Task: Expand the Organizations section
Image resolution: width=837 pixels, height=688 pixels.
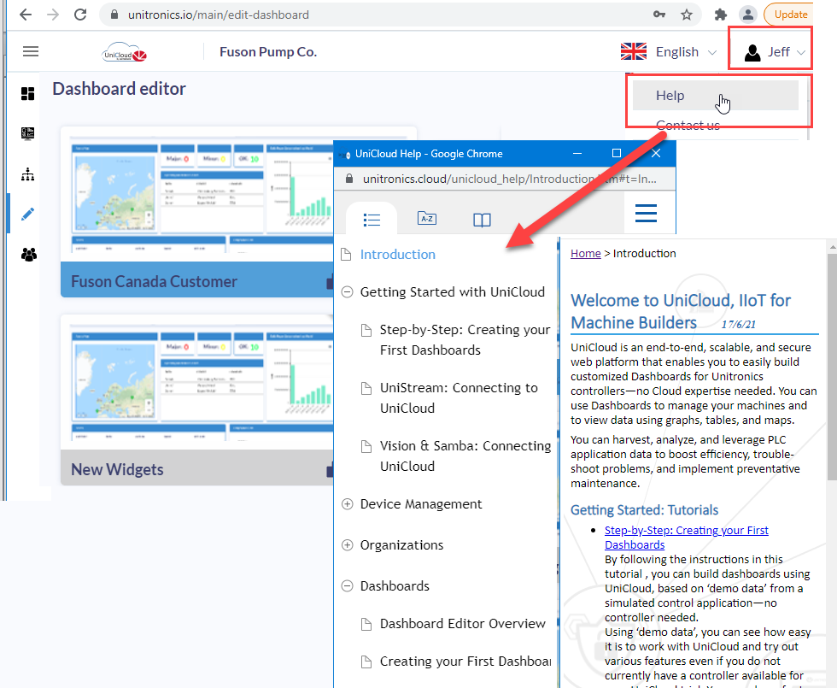Action: [x=347, y=545]
